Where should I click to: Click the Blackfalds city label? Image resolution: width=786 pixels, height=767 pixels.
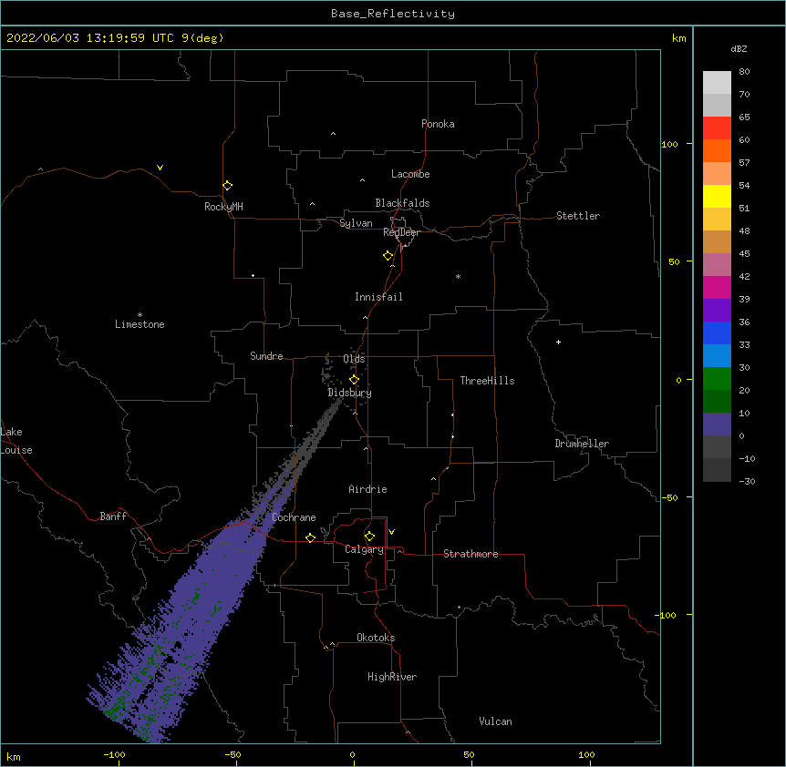pos(402,203)
